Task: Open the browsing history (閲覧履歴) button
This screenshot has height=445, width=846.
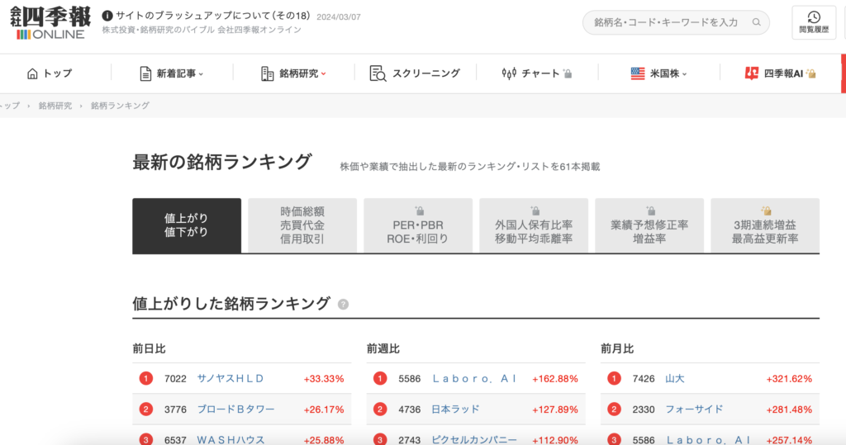Action: pos(813,23)
